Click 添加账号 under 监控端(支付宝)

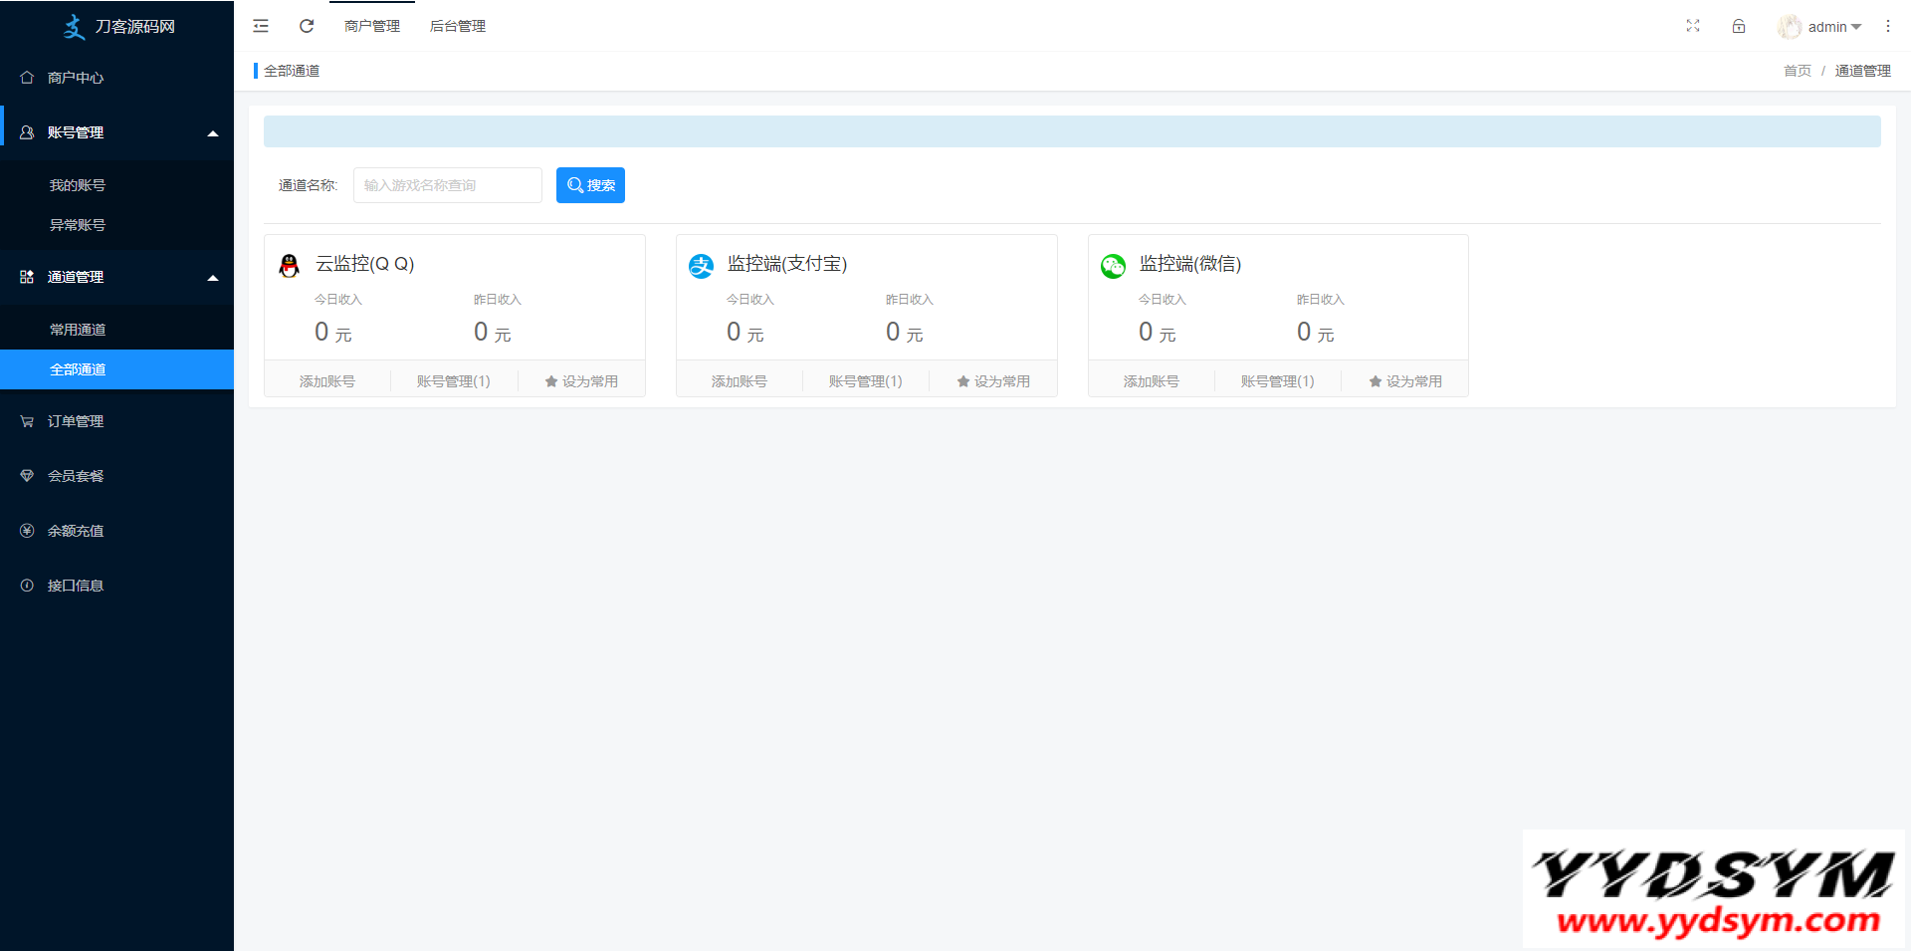click(x=740, y=381)
